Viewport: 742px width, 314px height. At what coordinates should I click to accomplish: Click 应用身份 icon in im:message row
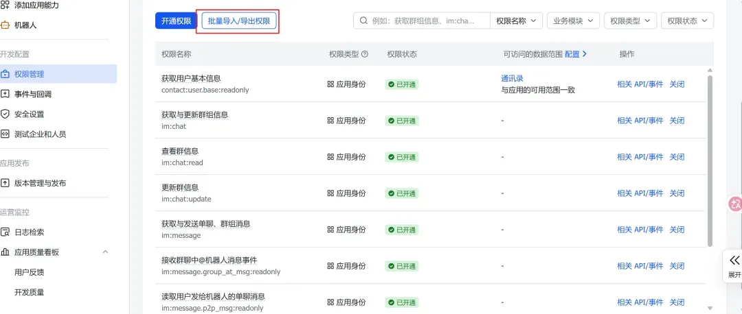(330, 230)
